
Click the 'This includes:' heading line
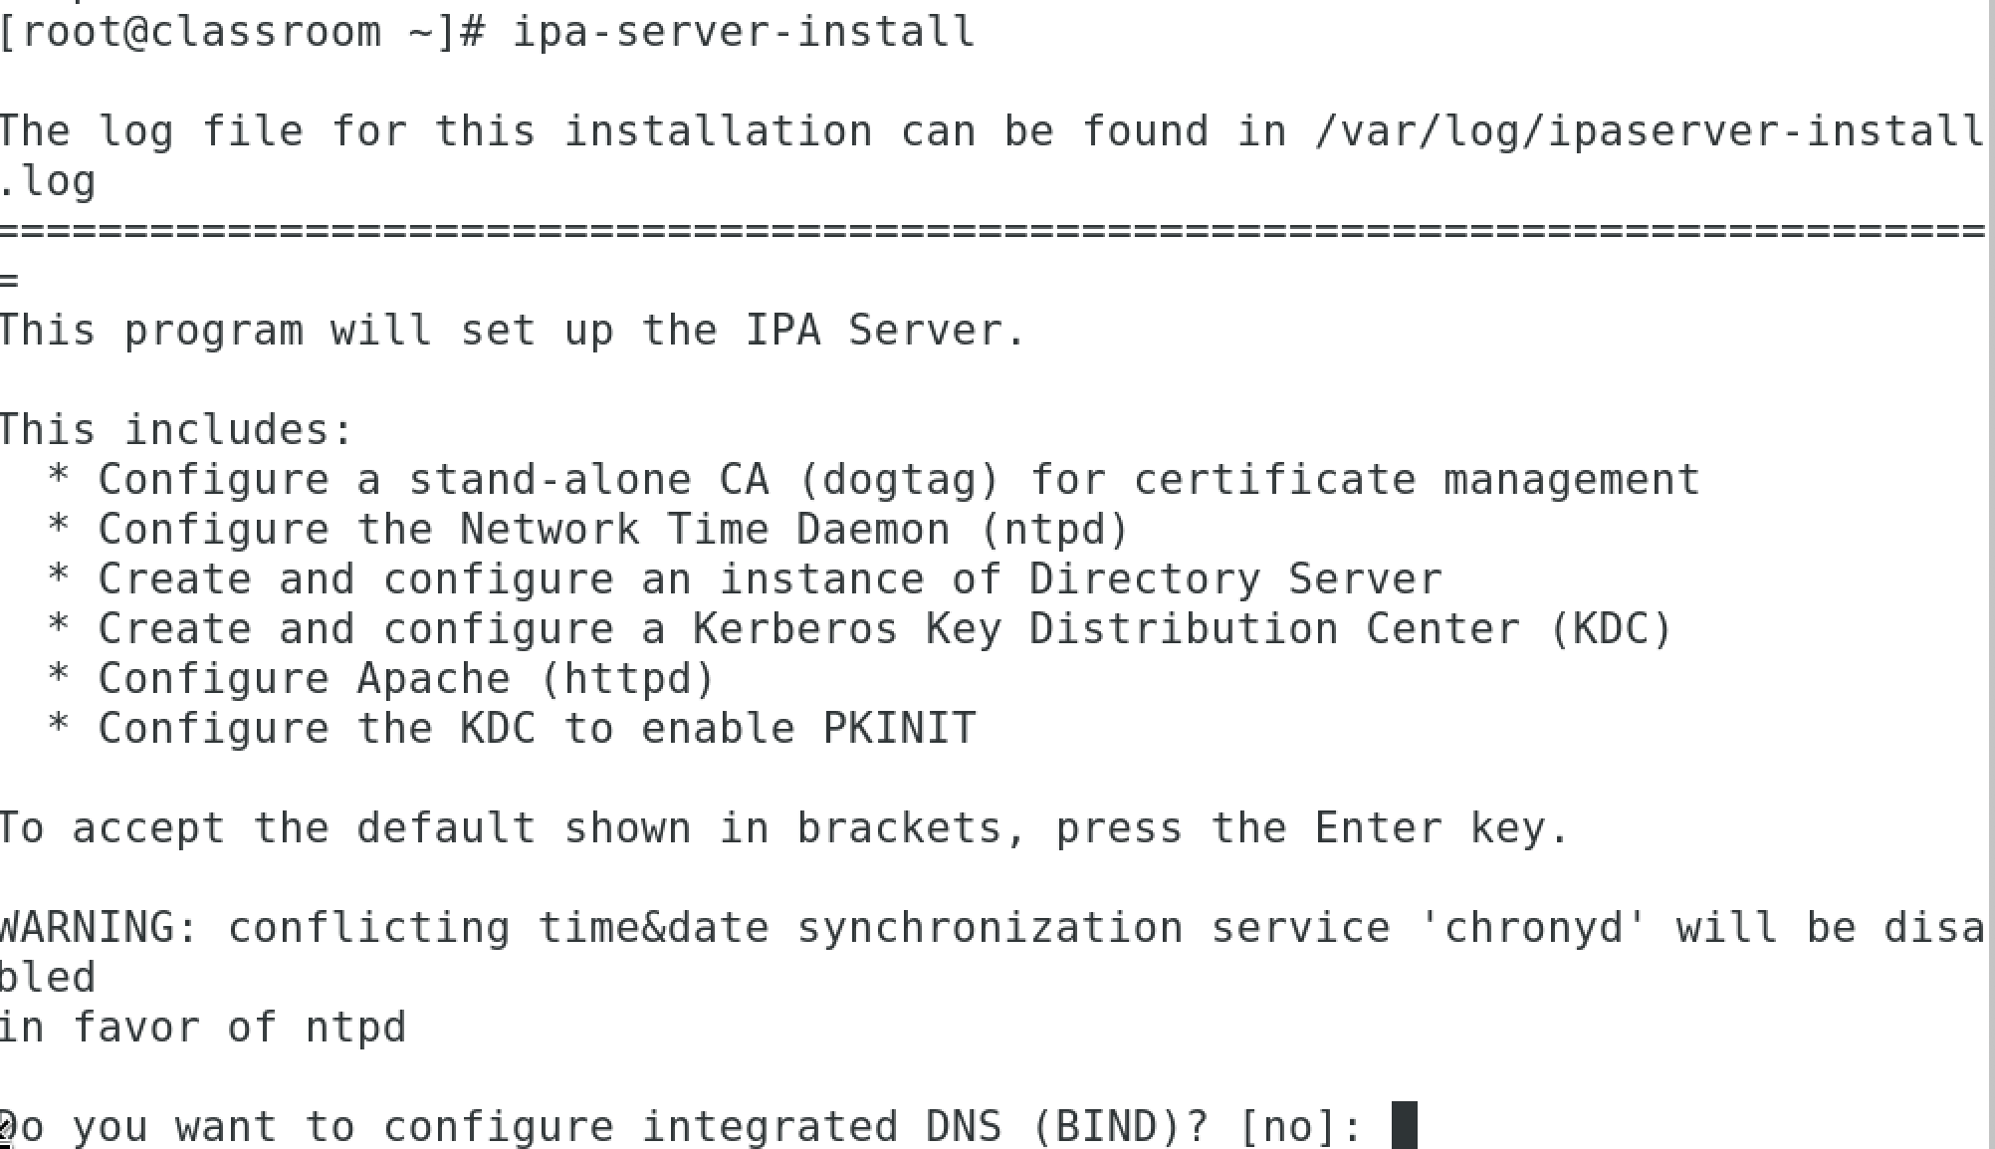coord(176,430)
